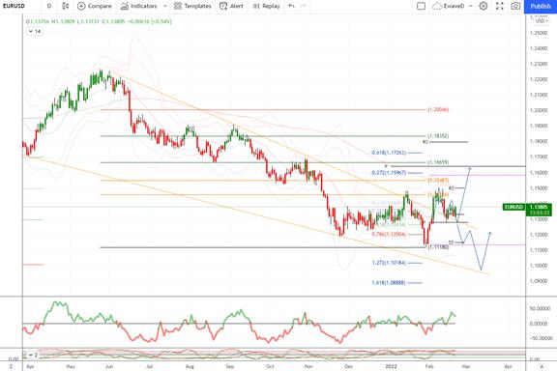The image size is (557, 371).
Task: Publish the chart idea
Action: click(541, 7)
